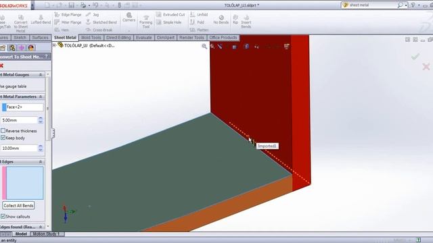This screenshot has height=243, width=433.
Task: Open the Corners tool dropdown arrow
Action: (129, 30)
